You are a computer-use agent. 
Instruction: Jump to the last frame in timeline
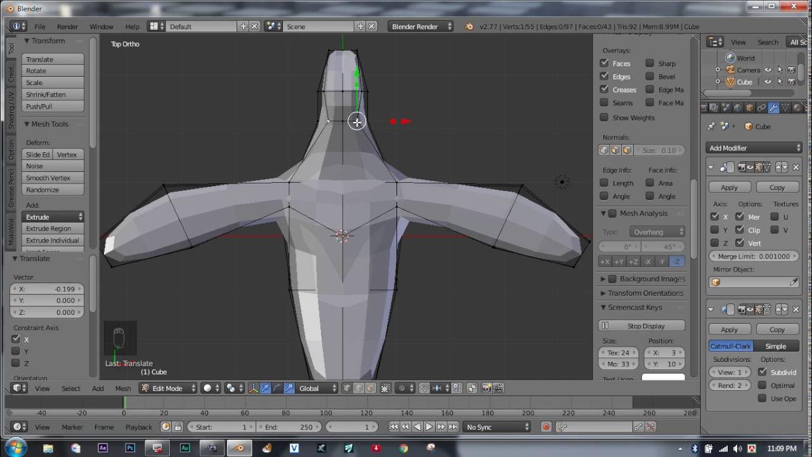(x=453, y=427)
